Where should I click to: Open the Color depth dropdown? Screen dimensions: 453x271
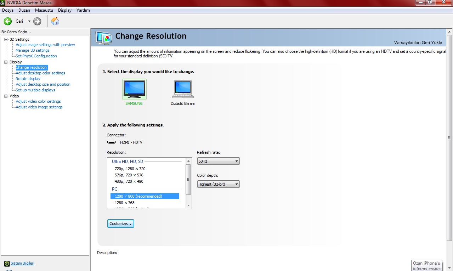pos(218,184)
